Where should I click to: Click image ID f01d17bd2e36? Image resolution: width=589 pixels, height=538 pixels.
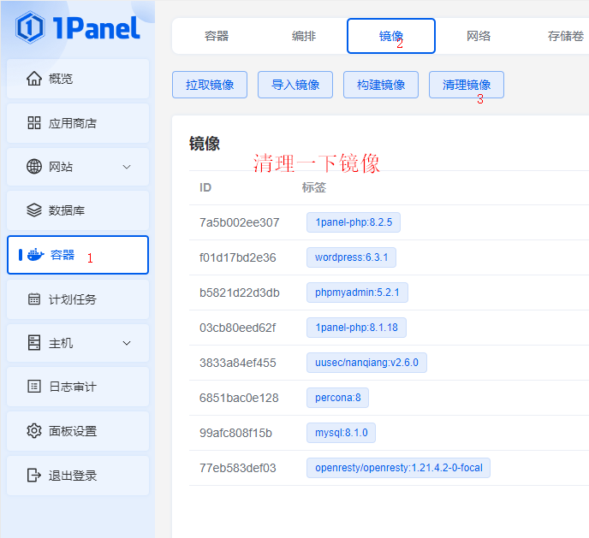pos(238,257)
